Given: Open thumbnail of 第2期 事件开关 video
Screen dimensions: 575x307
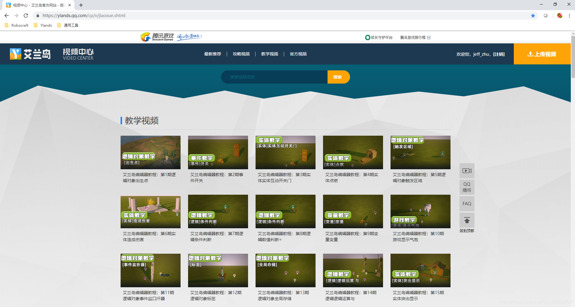Looking at the screenshot, I should click(x=218, y=152).
